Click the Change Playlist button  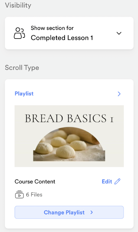[69, 212]
